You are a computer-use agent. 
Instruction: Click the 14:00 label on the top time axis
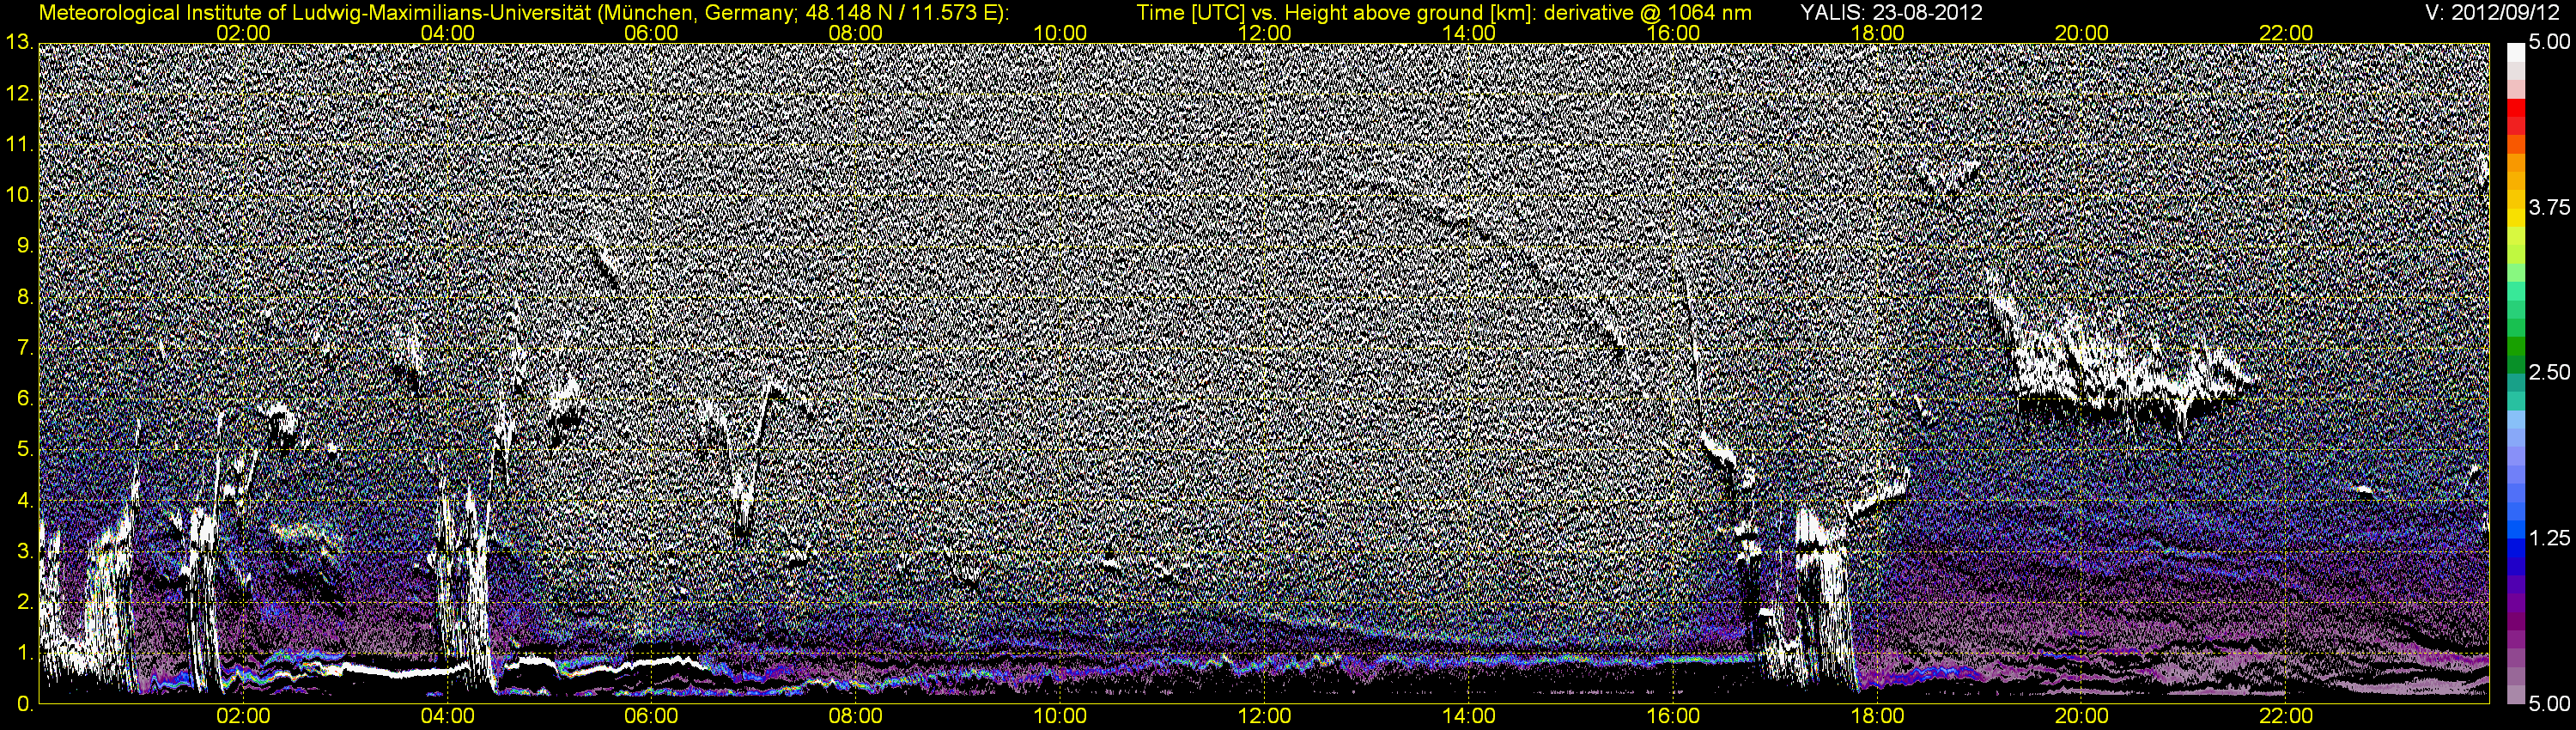[x=1468, y=33]
